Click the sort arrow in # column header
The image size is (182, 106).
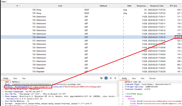coord(19,6)
